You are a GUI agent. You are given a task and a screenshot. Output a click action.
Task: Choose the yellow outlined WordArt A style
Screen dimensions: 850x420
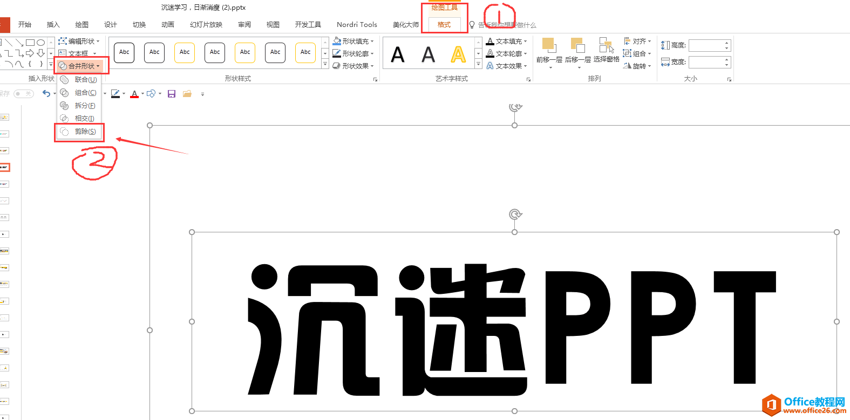click(x=458, y=54)
